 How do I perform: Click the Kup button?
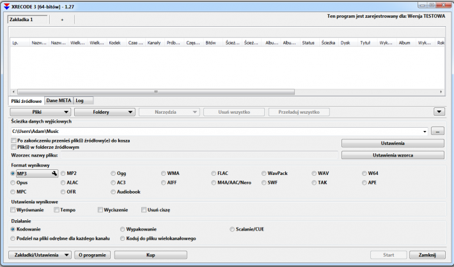(x=150, y=255)
